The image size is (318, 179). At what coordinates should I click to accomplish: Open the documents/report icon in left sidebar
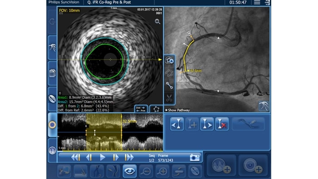click(x=52, y=73)
